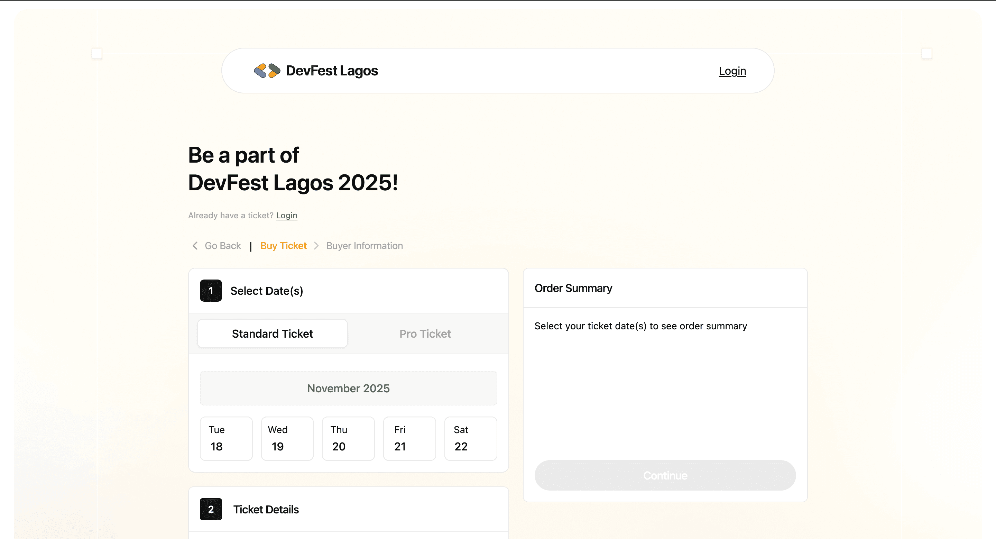
Task: Toggle the Sat 22 date card
Action: click(x=471, y=438)
